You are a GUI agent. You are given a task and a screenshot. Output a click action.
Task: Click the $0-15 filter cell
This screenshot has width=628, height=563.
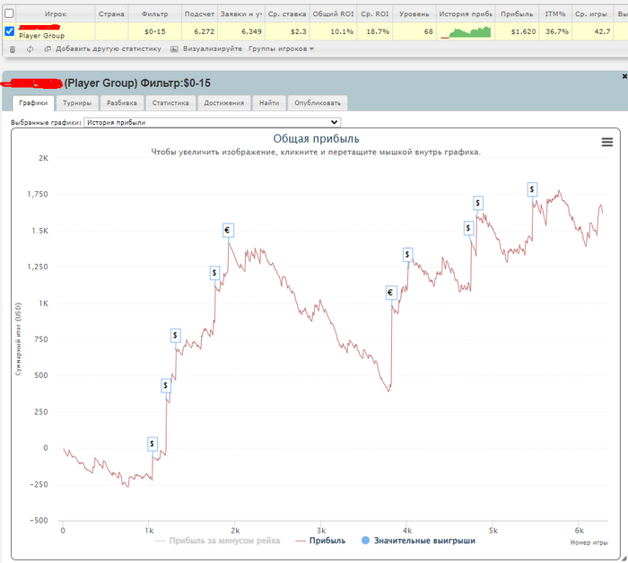point(154,31)
